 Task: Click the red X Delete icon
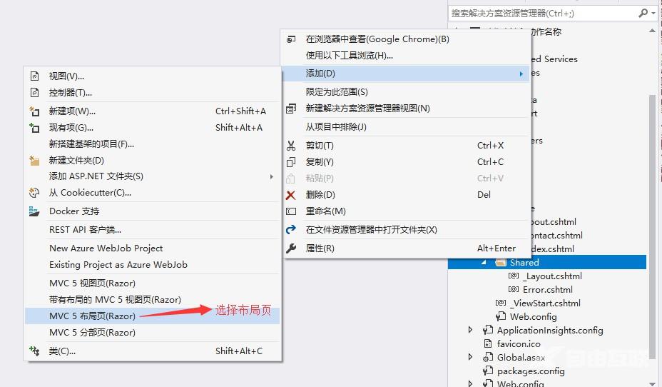(290, 195)
